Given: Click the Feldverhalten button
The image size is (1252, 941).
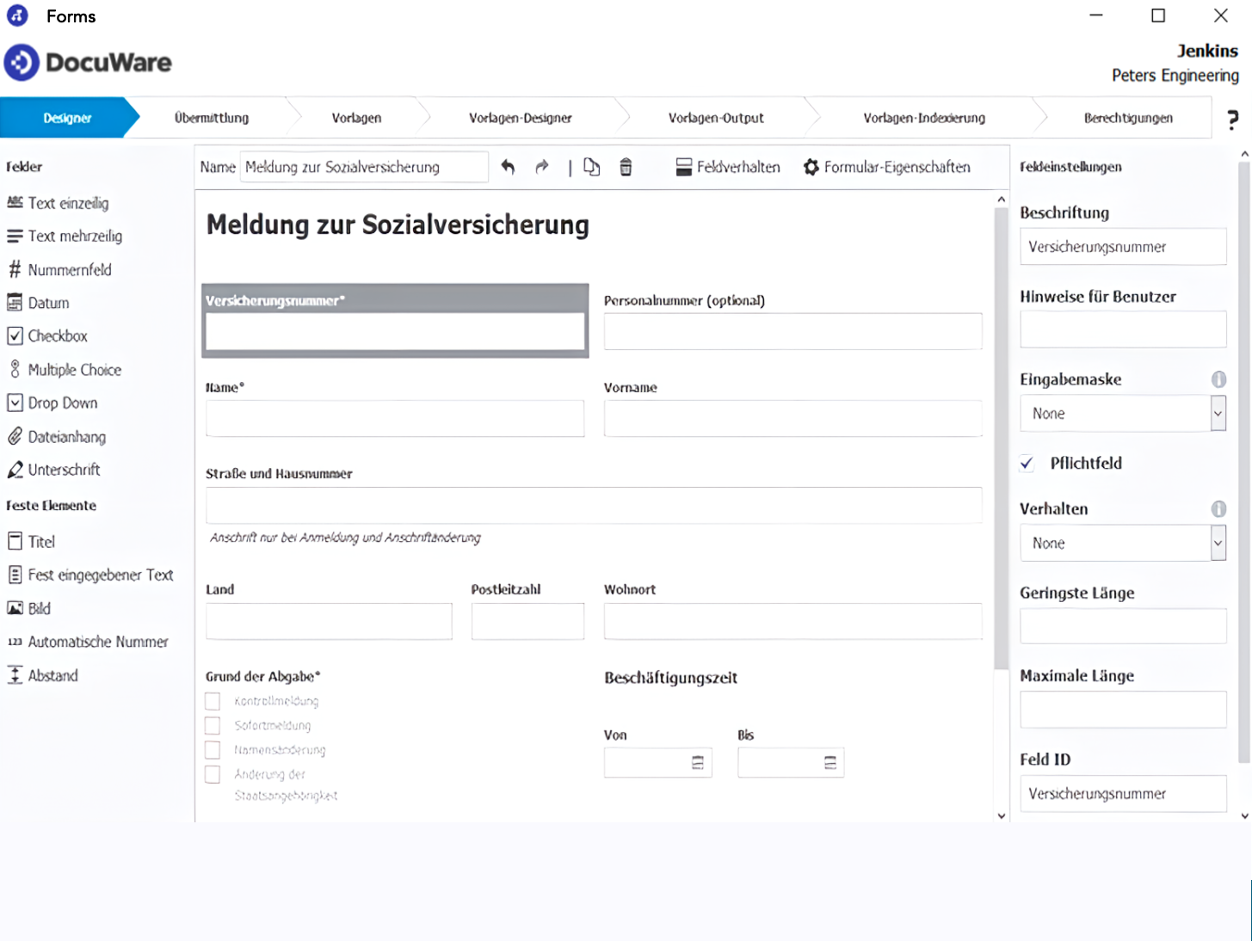Looking at the screenshot, I should [728, 167].
